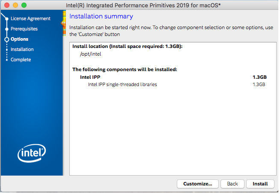This screenshot has height=194, width=280.
Task: Click the Options step circle marker
Action: [7, 39]
